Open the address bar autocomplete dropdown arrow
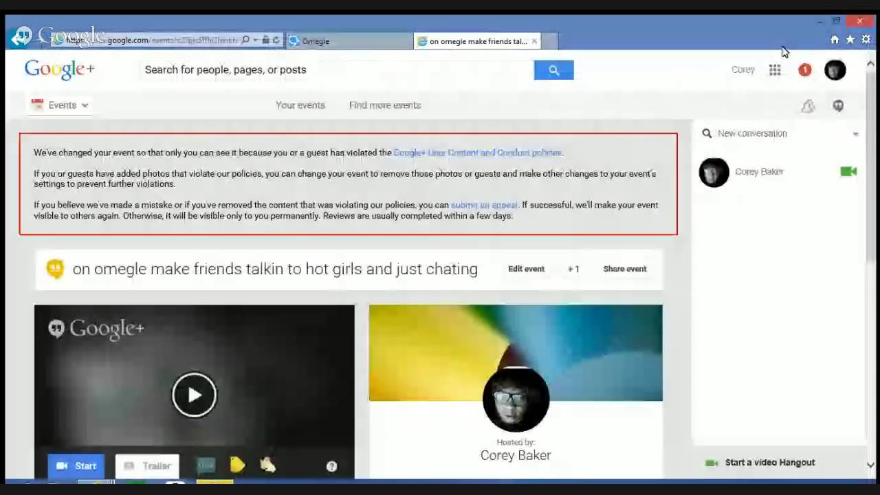 click(255, 41)
